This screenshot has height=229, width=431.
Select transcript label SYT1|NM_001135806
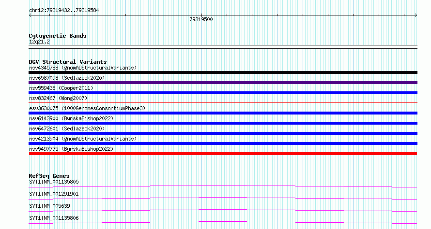coord(54,218)
